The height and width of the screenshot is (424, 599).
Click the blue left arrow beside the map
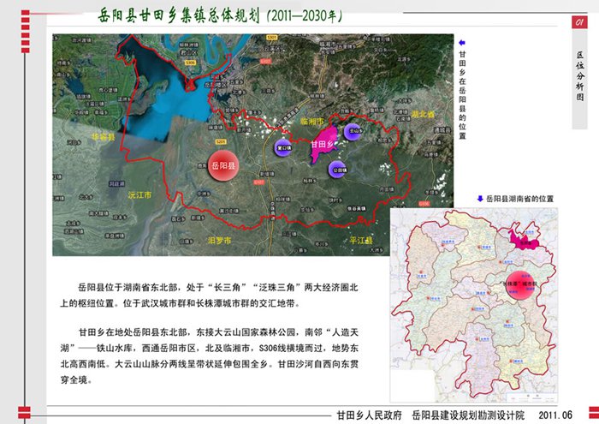pyautogui.click(x=462, y=41)
